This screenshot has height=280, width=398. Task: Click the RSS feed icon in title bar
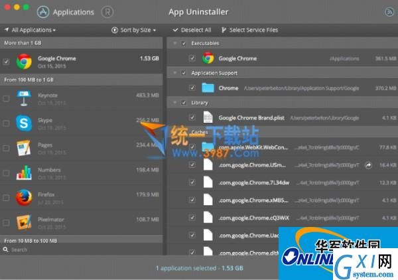coord(389,12)
